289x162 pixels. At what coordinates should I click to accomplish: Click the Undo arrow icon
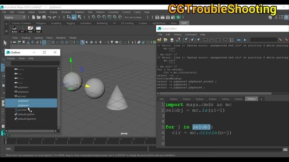coord(49,17)
